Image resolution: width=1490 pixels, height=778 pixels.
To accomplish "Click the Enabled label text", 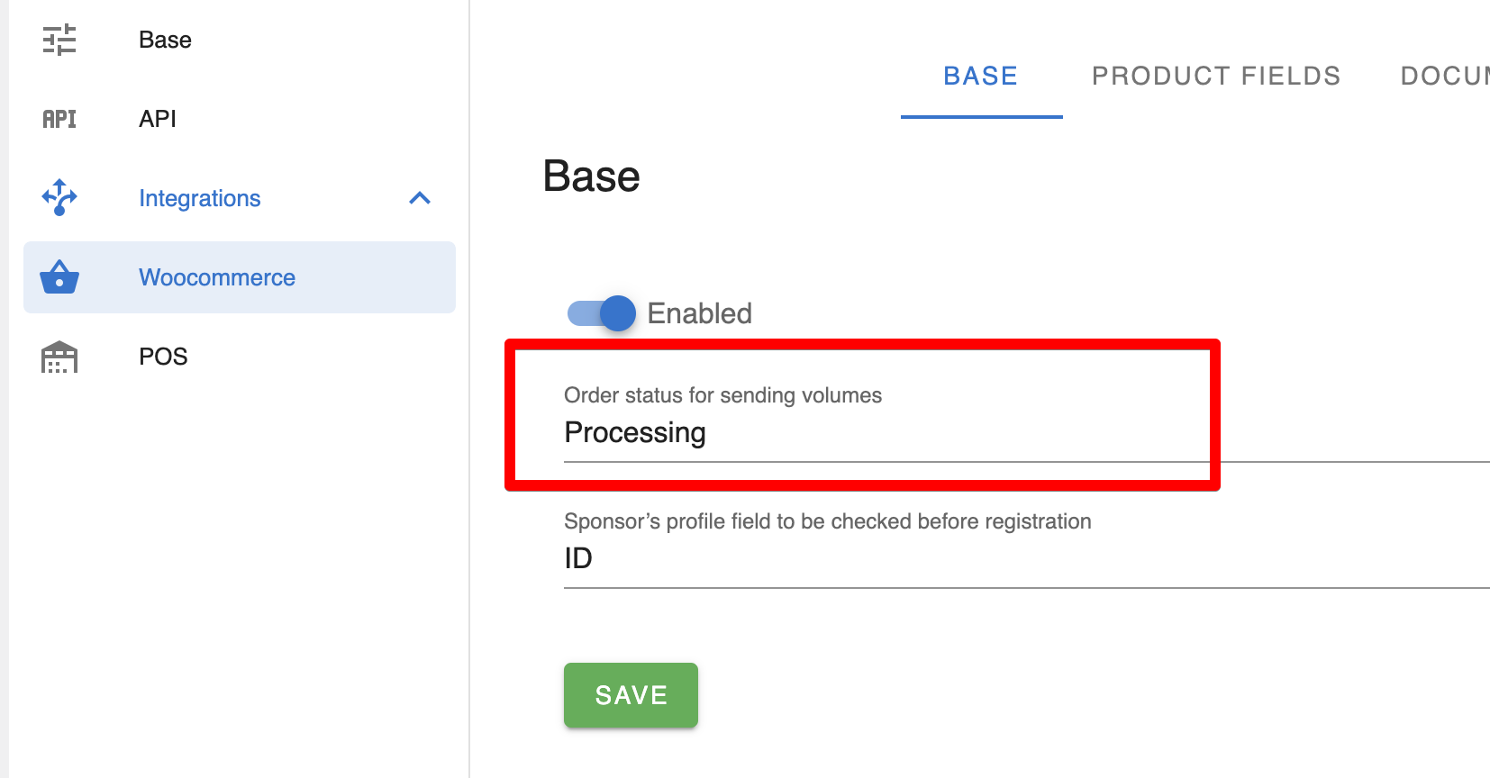I will point(699,313).
